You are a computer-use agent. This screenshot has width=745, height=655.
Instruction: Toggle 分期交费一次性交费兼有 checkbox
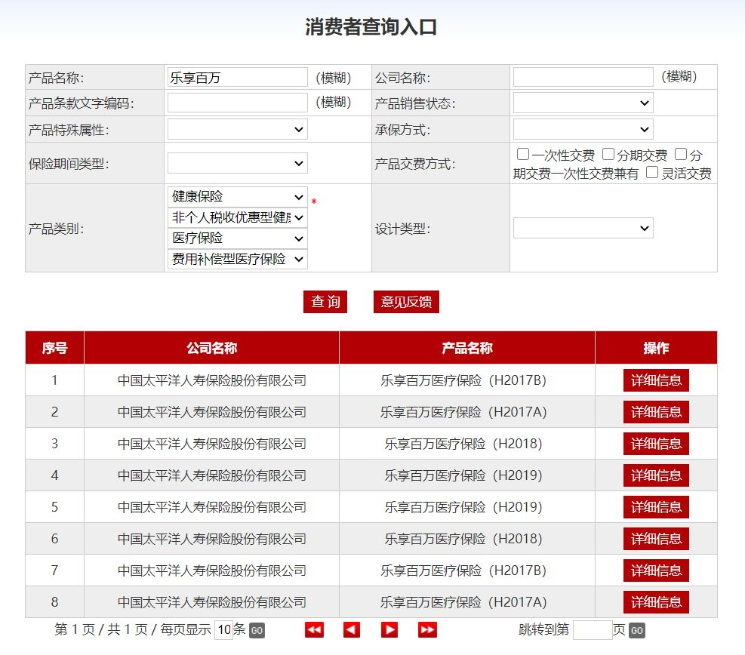(x=681, y=155)
